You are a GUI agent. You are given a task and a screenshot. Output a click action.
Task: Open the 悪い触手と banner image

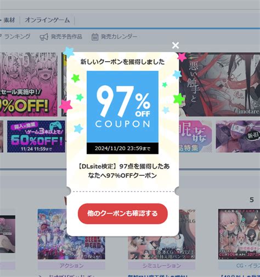[219, 84]
